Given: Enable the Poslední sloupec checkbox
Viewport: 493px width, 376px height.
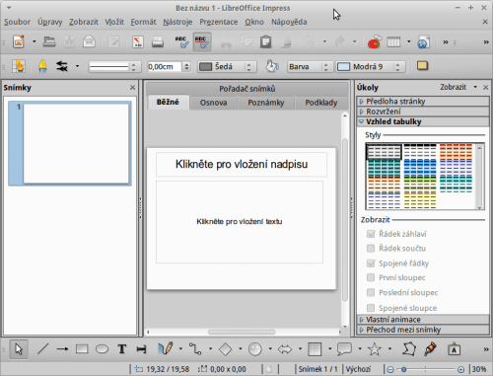Looking at the screenshot, I should coord(371,292).
